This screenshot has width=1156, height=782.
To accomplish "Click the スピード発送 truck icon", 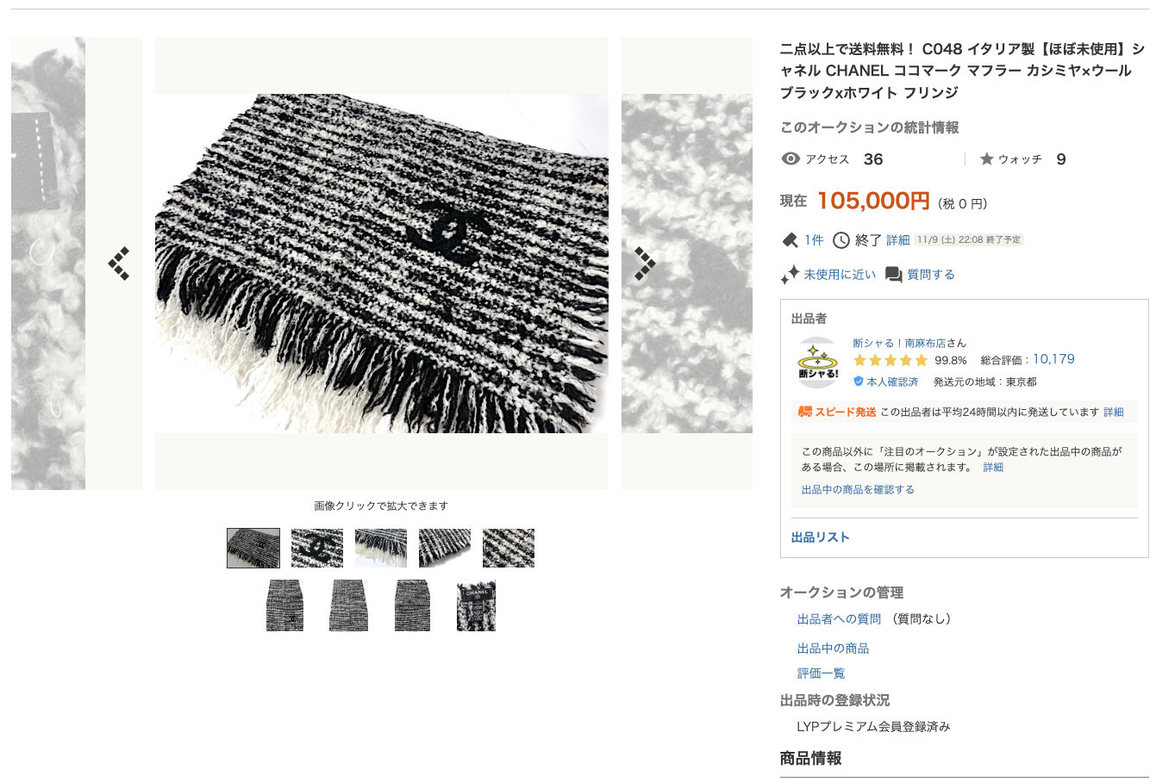I will [805, 412].
